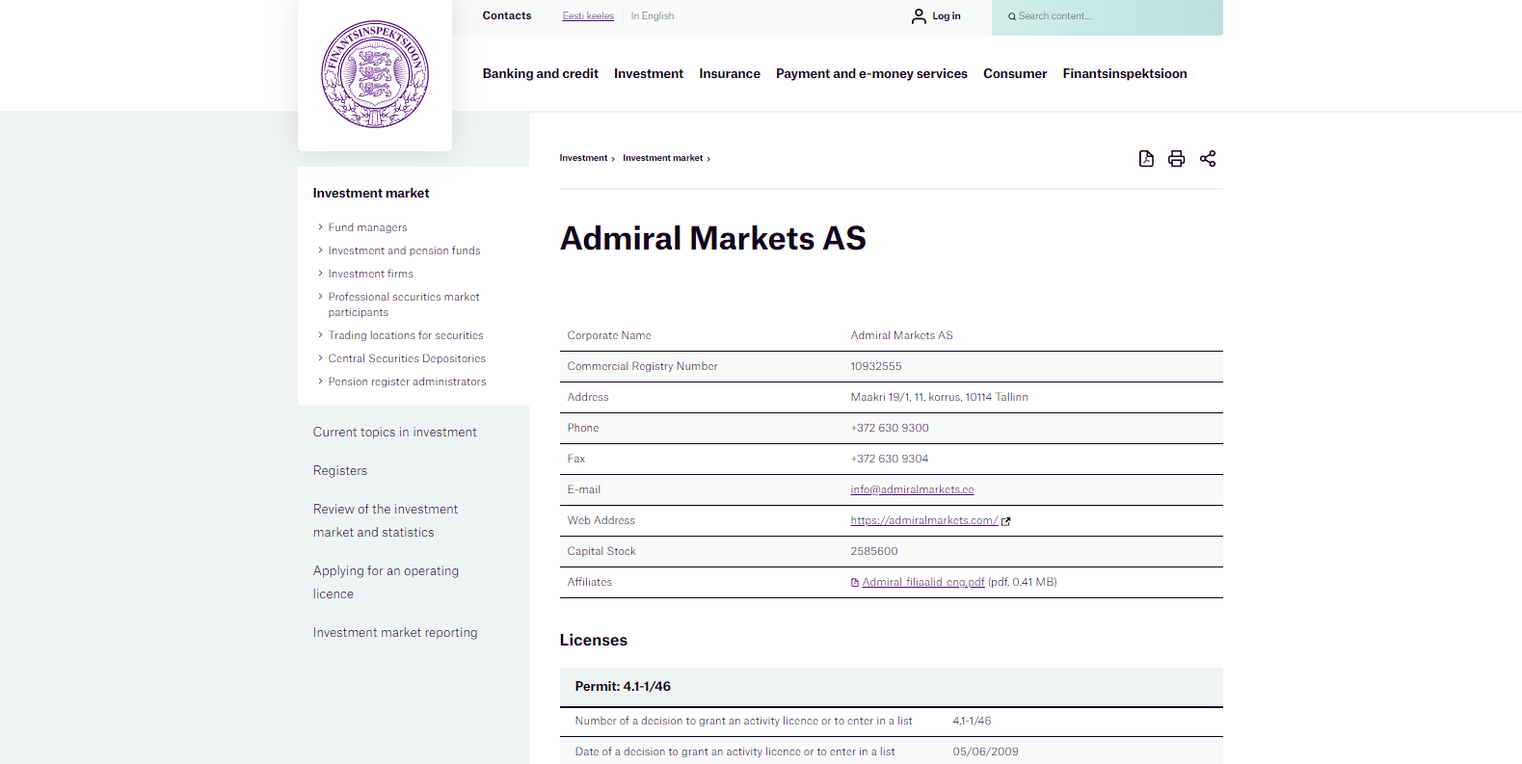Viewport: 1522px width, 764px height.
Task: Open Investment firms sidebar item
Action: [370, 274]
